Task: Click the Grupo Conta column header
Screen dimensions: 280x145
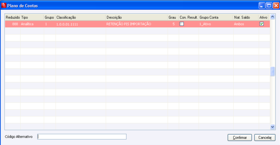Action: coord(216,18)
